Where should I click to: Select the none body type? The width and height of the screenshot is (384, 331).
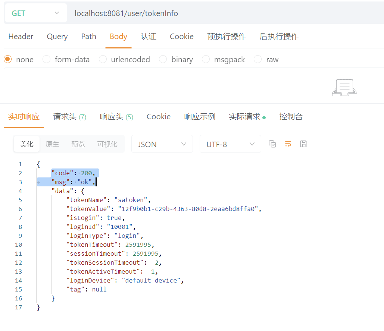(8, 59)
